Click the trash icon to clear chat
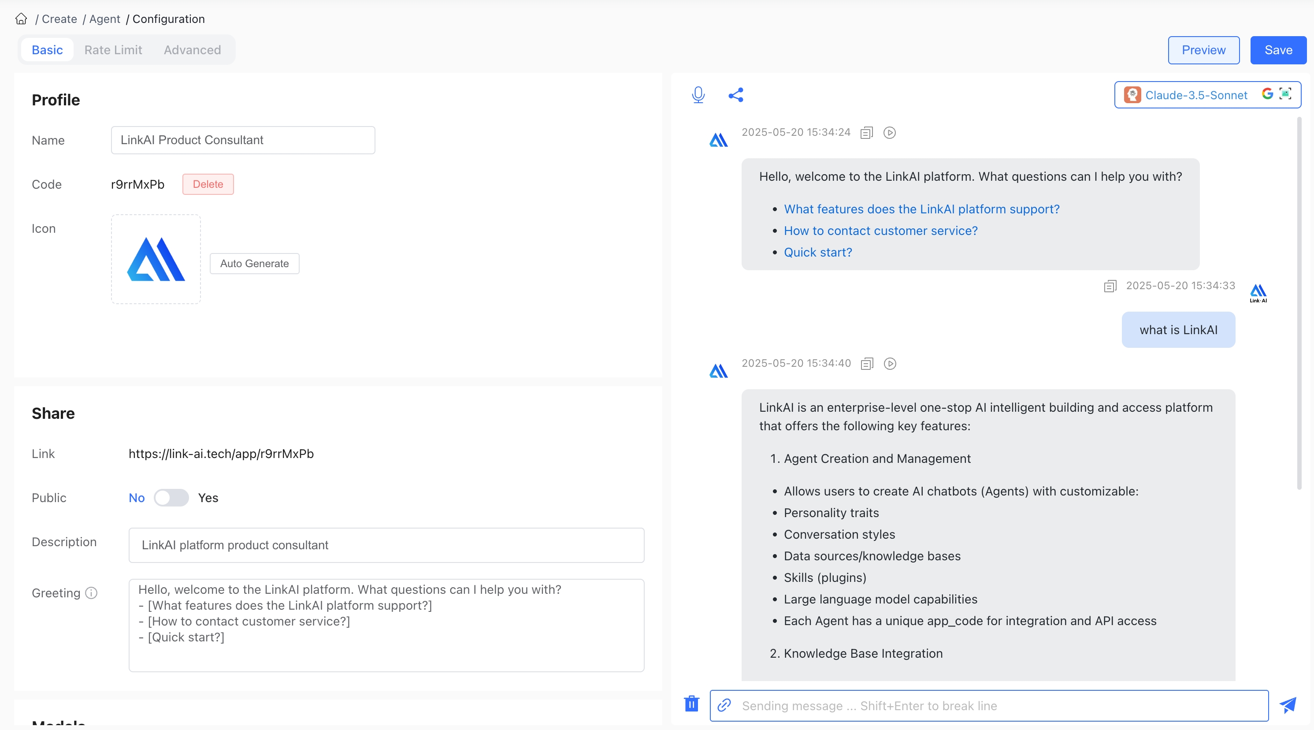Image resolution: width=1314 pixels, height=730 pixels. pos(691,704)
